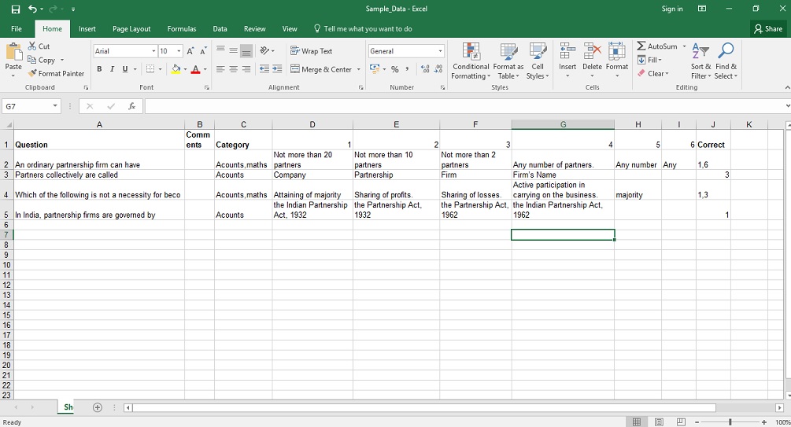Image resolution: width=791 pixels, height=427 pixels.
Task: Open the font name dropdown showing Arial
Action: [x=153, y=51]
